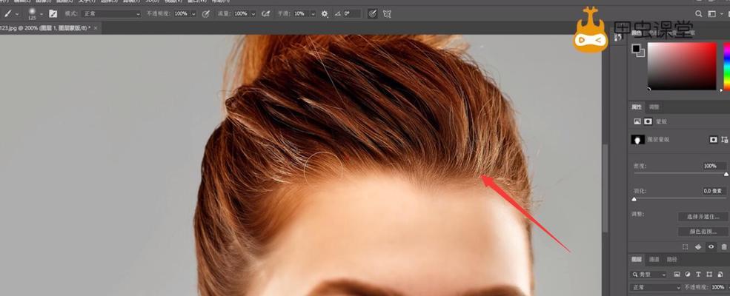Select the pixel layer properties icon

[637, 122]
